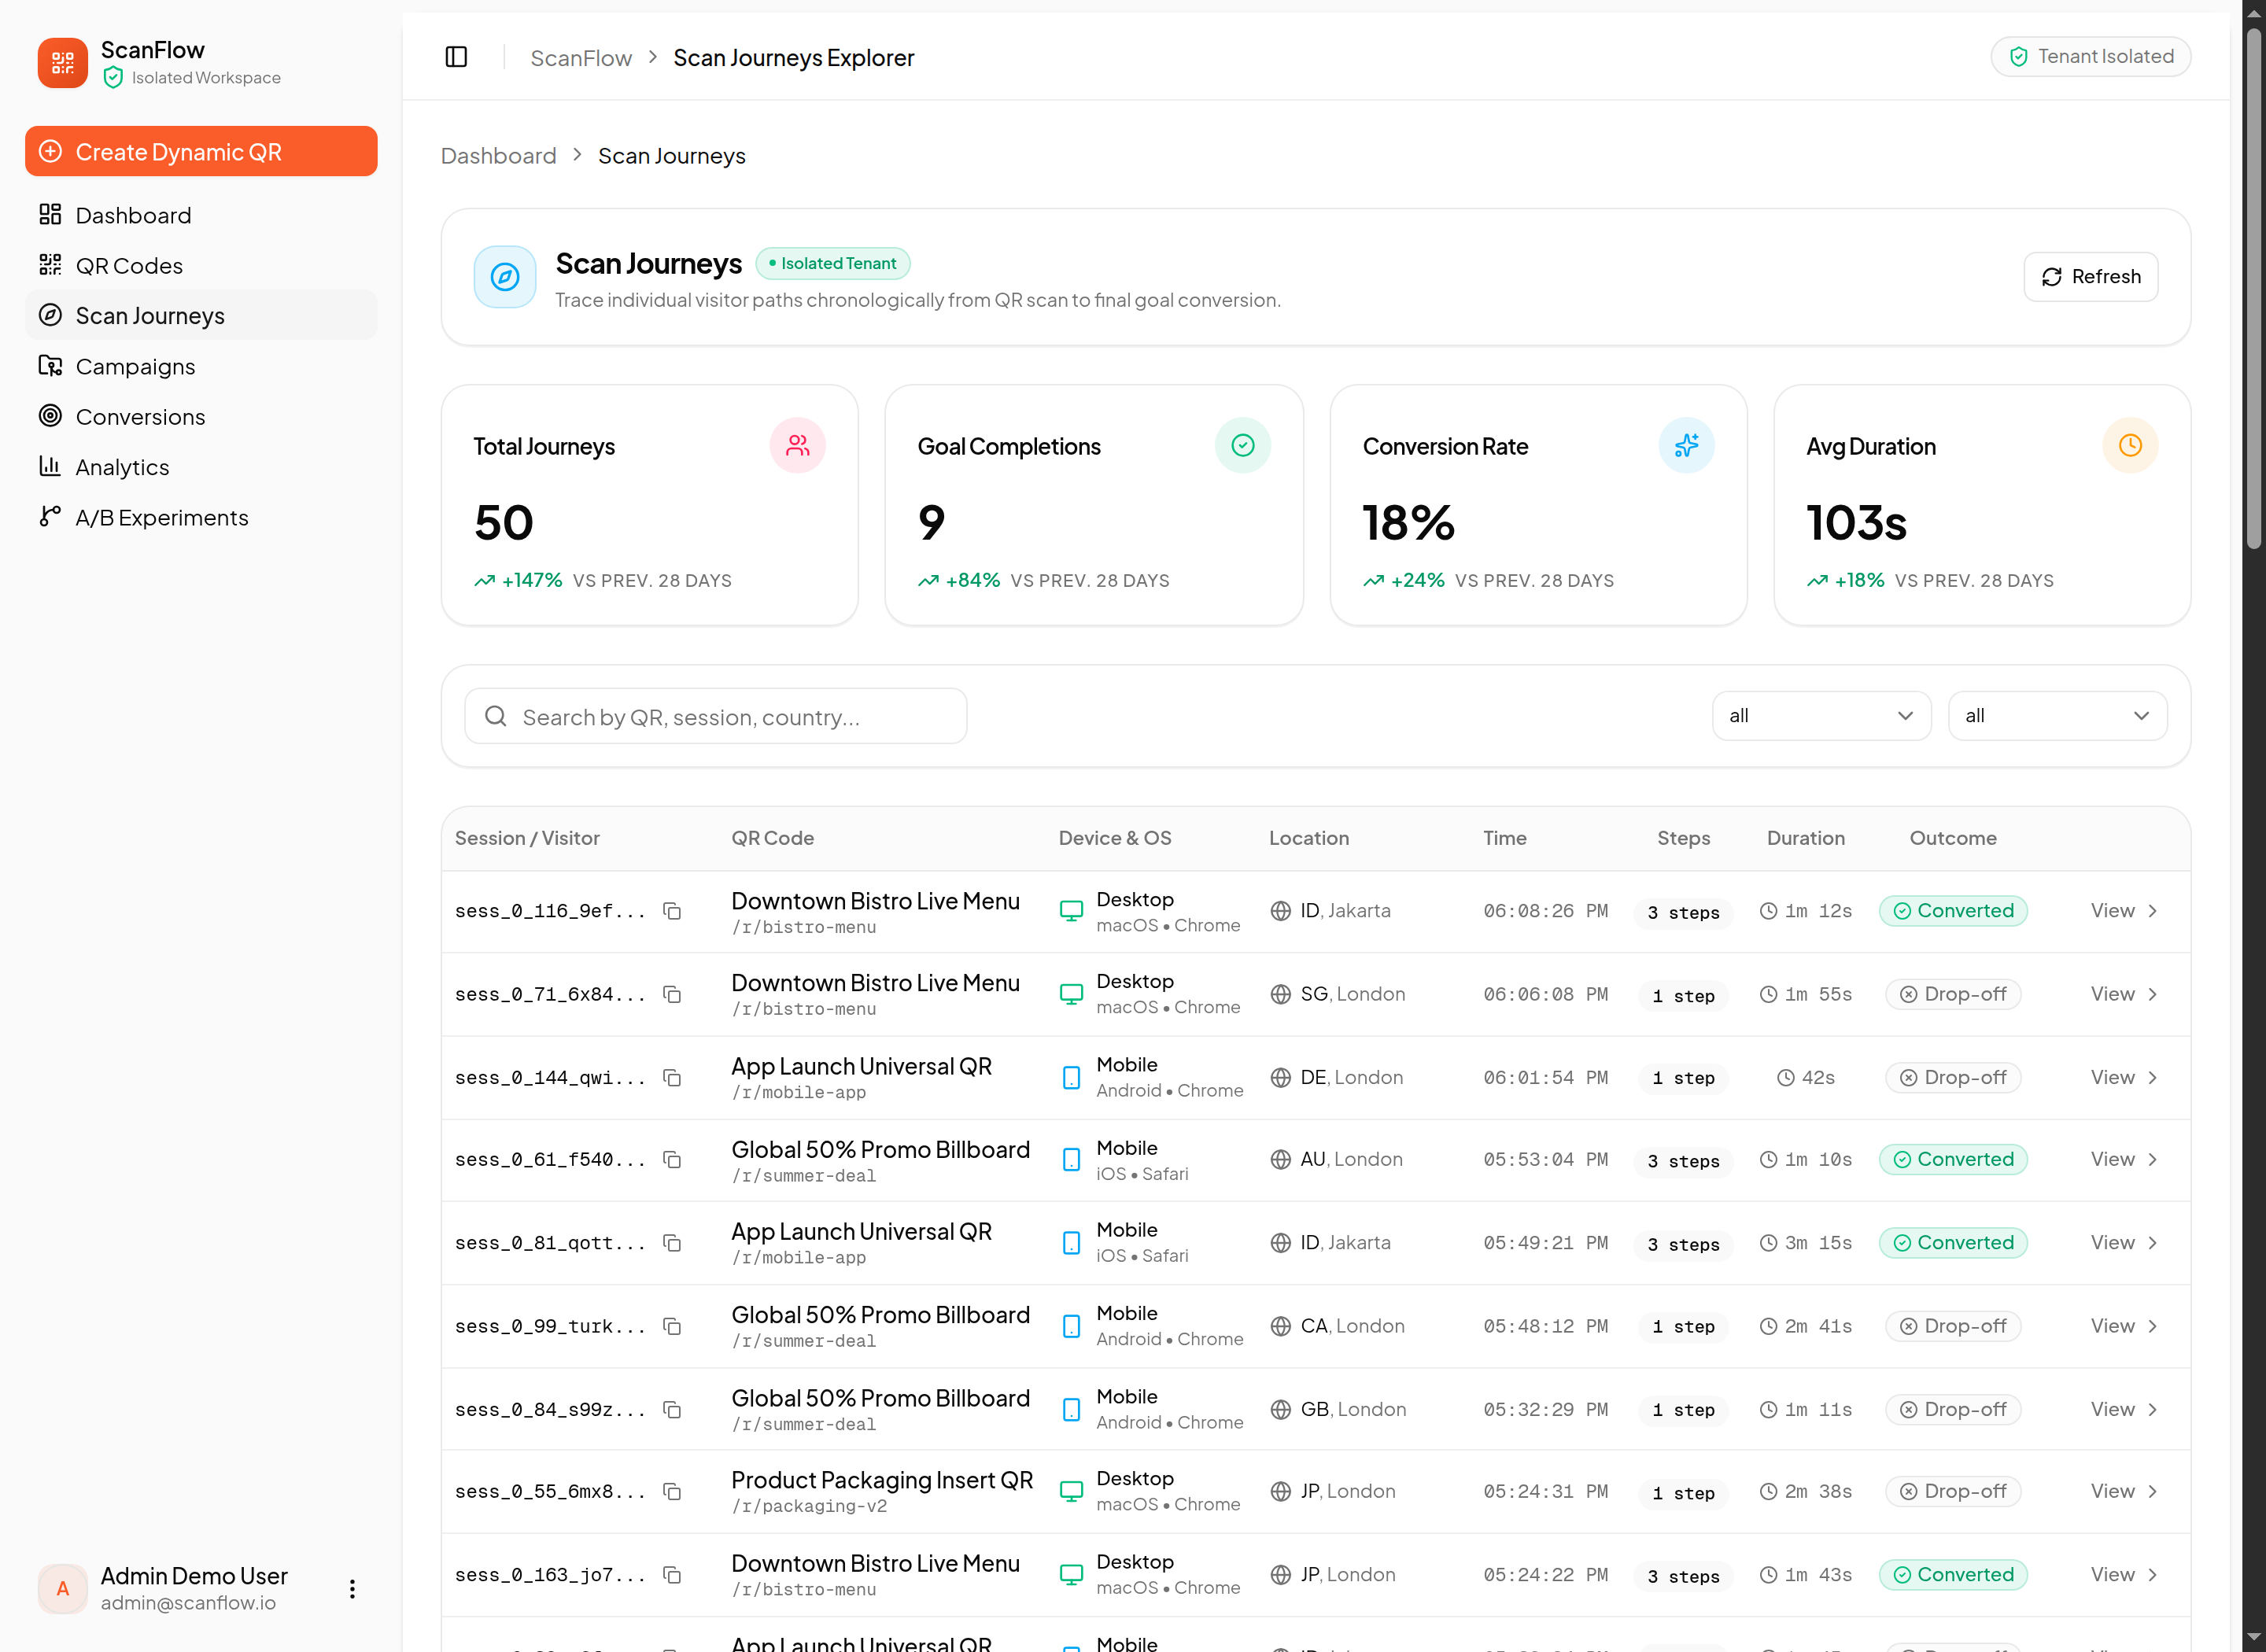The height and width of the screenshot is (1652, 2266).
Task: Open A/B Experiments in the sidebar
Action: [201, 517]
